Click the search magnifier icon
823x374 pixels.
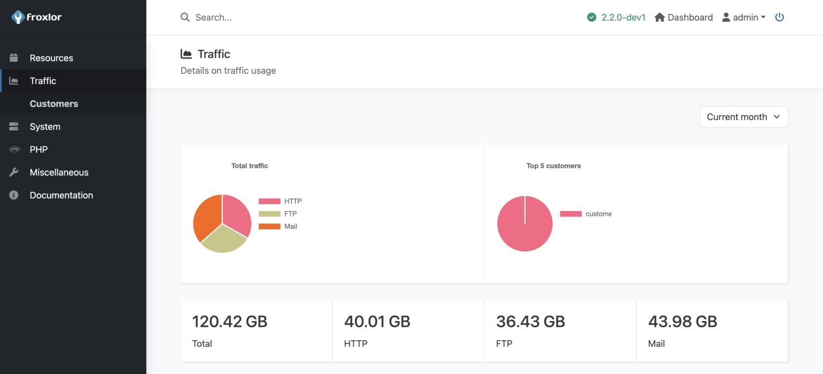point(185,17)
